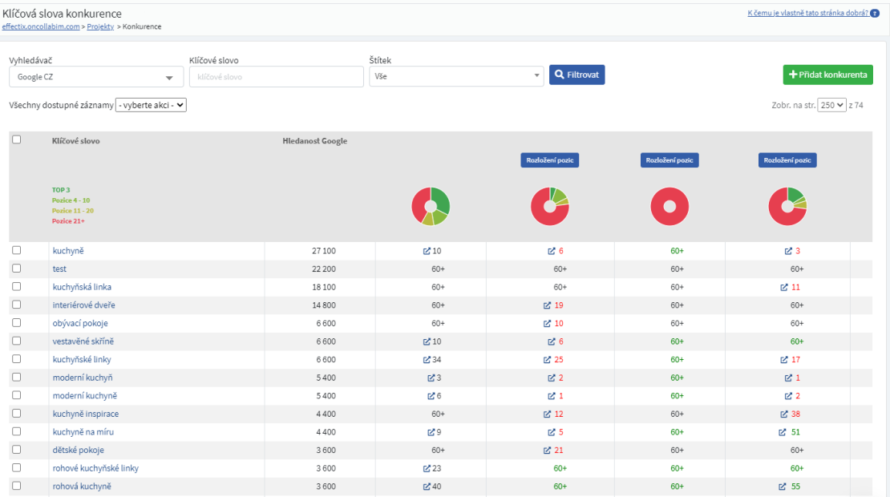Click Rozložení pozic button above the all-red chart
The image size is (890, 497).
(x=670, y=160)
